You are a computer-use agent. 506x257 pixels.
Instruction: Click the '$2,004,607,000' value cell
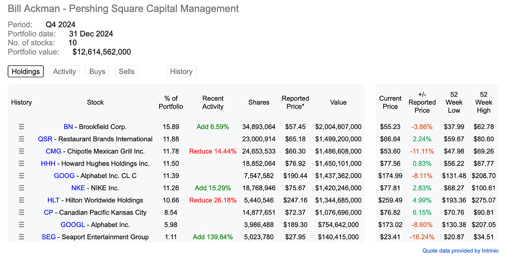(x=338, y=127)
